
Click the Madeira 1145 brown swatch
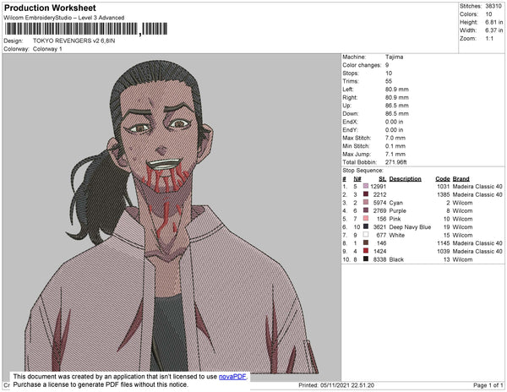point(366,242)
